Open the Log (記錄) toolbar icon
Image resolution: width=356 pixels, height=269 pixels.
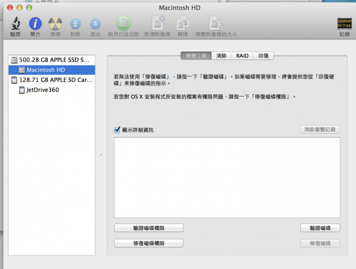(x=344, y=23)
